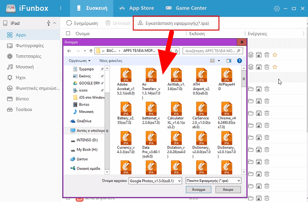The height and width of the screenshot is (202, 308).
Task: Click the Άκυρο button
Action: pos(228,190)
